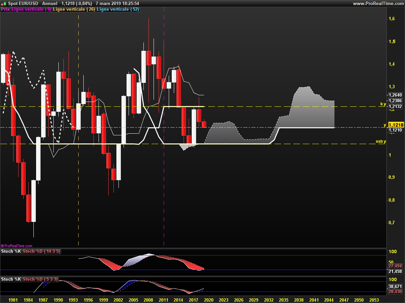Select Stoch %D (14 3 5) label
405x303 pixels.
pyautogui.click(x=41, y=251)
